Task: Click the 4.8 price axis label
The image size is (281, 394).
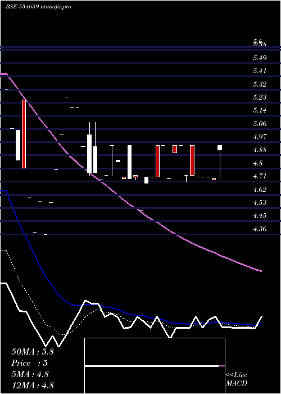Action: 257,163
